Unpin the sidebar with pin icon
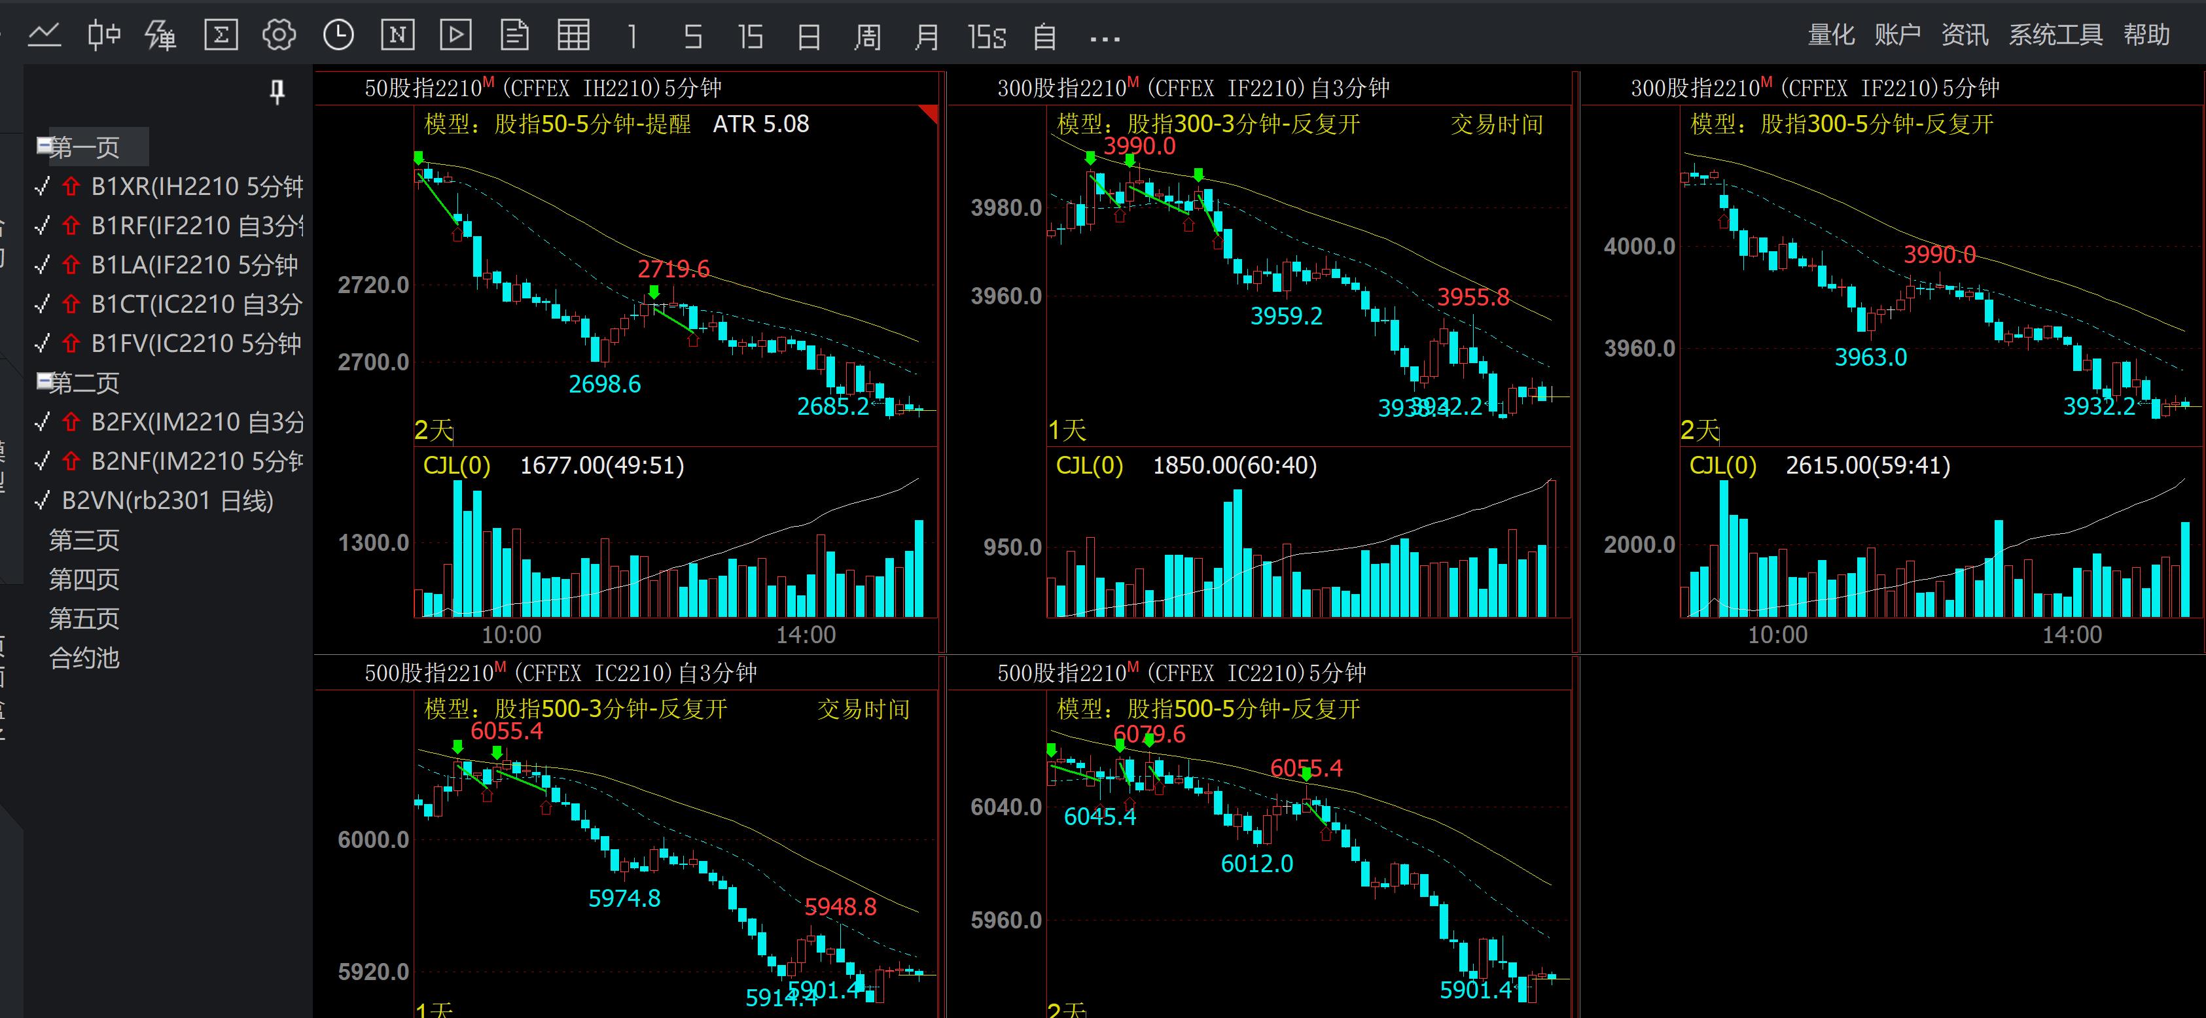 (x=277, y=92)
